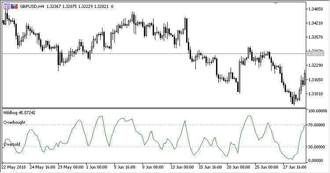Select the high price 1.32875 in header

coord(70,7)
